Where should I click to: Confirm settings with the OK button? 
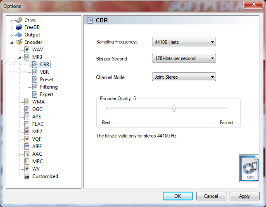178,196
